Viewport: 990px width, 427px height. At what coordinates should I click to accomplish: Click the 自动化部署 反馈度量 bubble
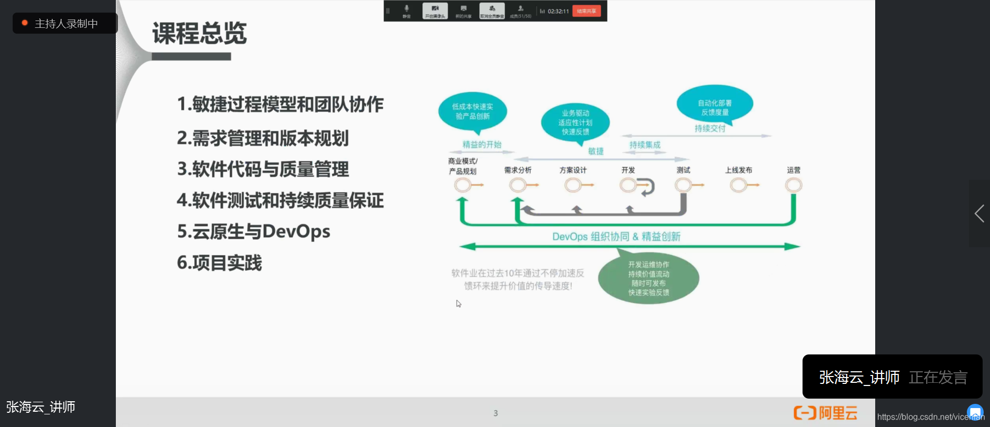pyautogui.click(x=715, y=104)
